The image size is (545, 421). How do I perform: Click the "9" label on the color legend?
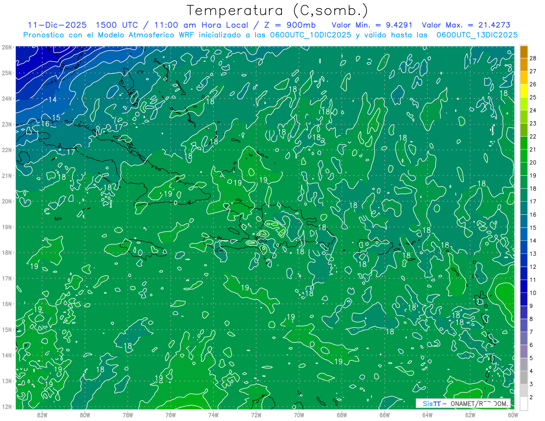click(x=532, y=306)
